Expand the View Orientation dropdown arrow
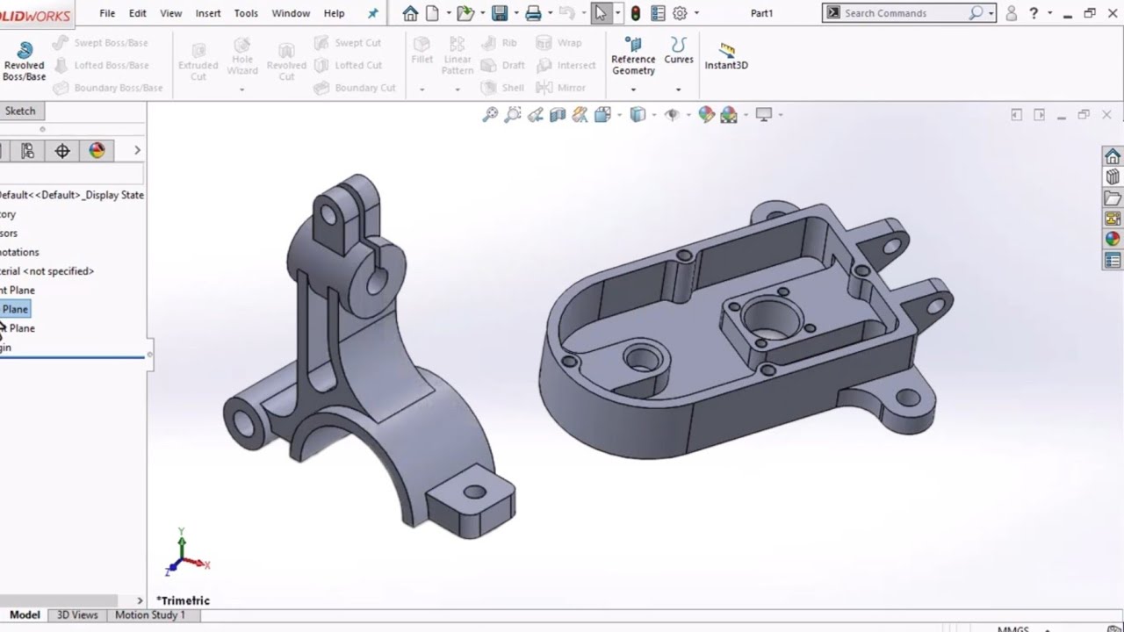Viewport: 1124px width, 632px height. 618,115
